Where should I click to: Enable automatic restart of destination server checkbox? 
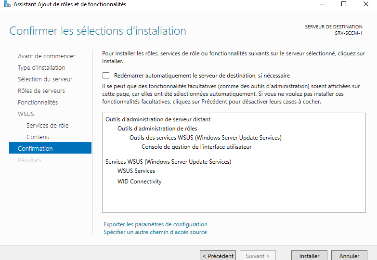[x=106, y=76]
